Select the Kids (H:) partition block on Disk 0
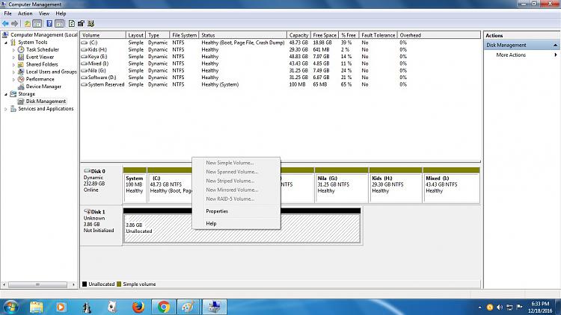The image size is (561, 315). coord(396,185)
